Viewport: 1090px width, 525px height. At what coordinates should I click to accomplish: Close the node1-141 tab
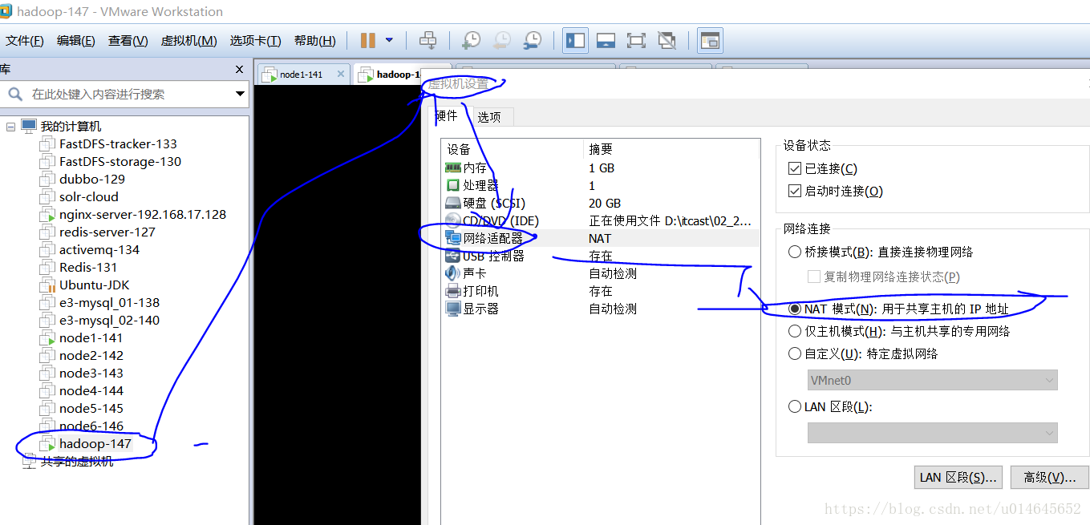click(x=341, y=75)
